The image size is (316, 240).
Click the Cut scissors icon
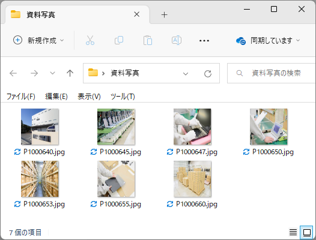(x=90, y=40)
